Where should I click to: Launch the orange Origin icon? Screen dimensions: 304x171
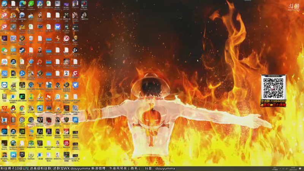(40, 62)
